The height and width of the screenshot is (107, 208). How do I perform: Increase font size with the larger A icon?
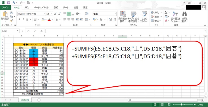[x=55, y=14]
